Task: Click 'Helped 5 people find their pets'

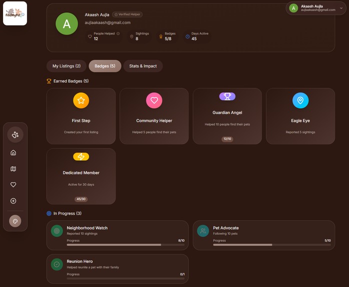Action: pyautogui.click(x=154, y=132)
